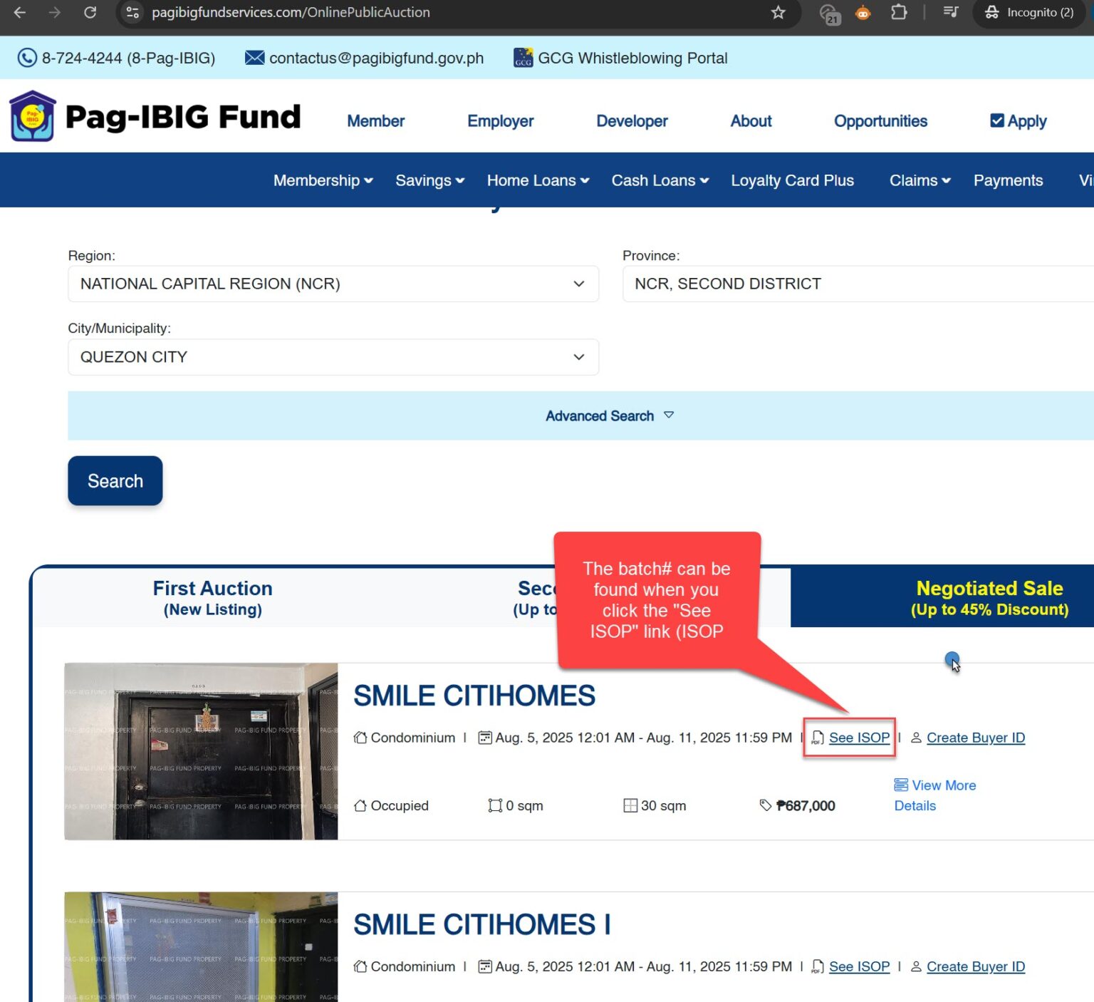Click the phone icon beside the hotline number
The width and height of the screenshot is (1094, 1002).
tap(26, 58)
